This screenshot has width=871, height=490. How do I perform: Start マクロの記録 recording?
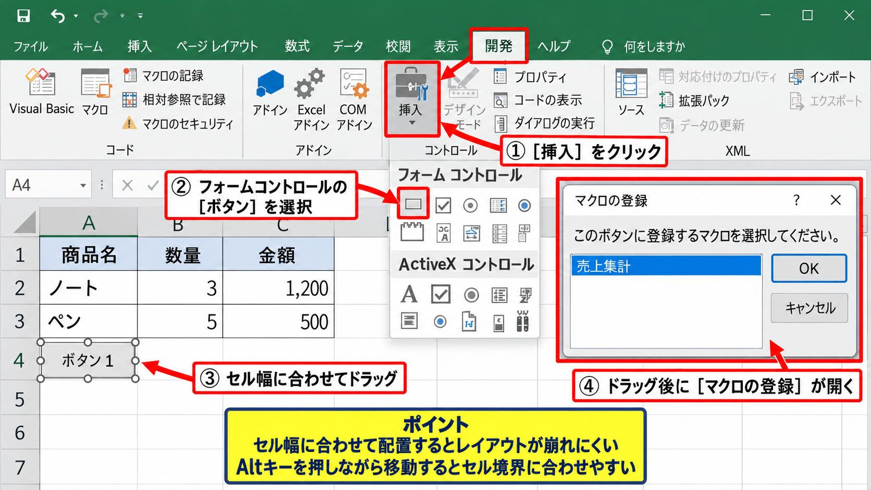[163, 76]
